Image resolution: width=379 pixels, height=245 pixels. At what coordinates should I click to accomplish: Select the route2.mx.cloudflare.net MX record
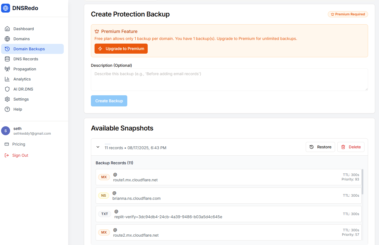(x=229, y=232)
